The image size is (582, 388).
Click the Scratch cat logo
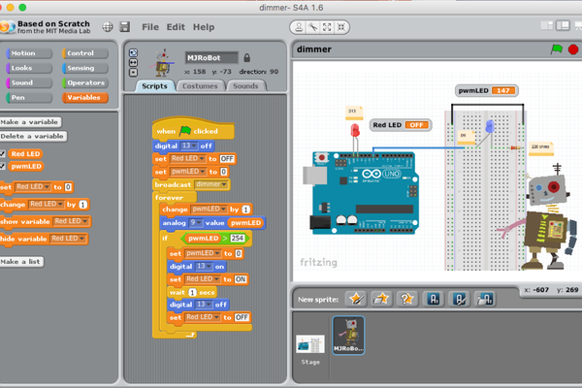click(x=7, y=27)
